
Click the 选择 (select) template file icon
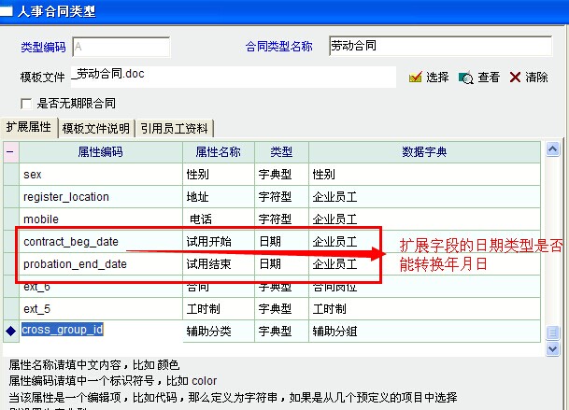(x=417, y=78)
